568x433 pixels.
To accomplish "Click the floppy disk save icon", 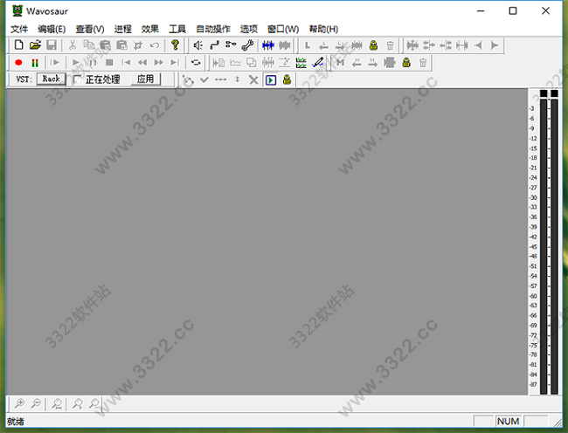I will coord(52,45).
